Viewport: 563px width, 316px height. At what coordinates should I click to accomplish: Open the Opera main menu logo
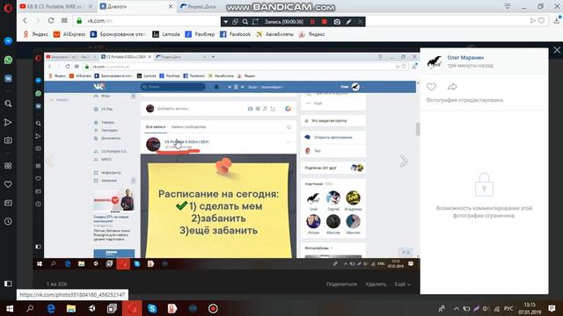[8, 8]
